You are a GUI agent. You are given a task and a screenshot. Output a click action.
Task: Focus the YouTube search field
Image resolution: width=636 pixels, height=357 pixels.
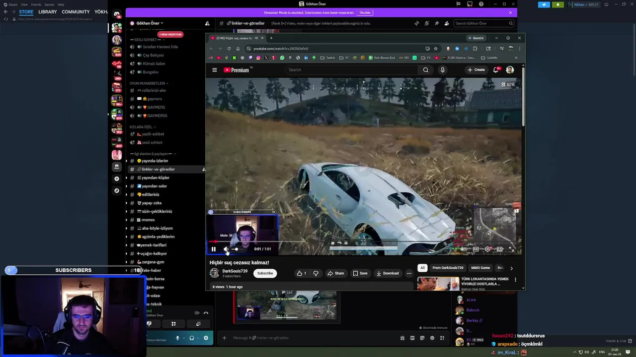coord(352,70)
